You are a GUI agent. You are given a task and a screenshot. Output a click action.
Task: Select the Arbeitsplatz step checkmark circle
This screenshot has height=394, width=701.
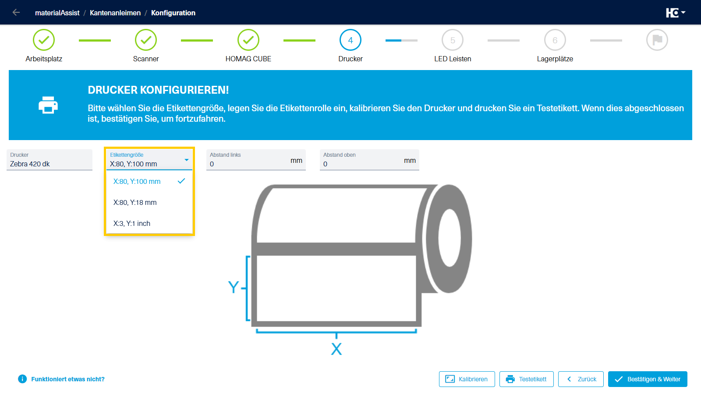pos(44,40)
